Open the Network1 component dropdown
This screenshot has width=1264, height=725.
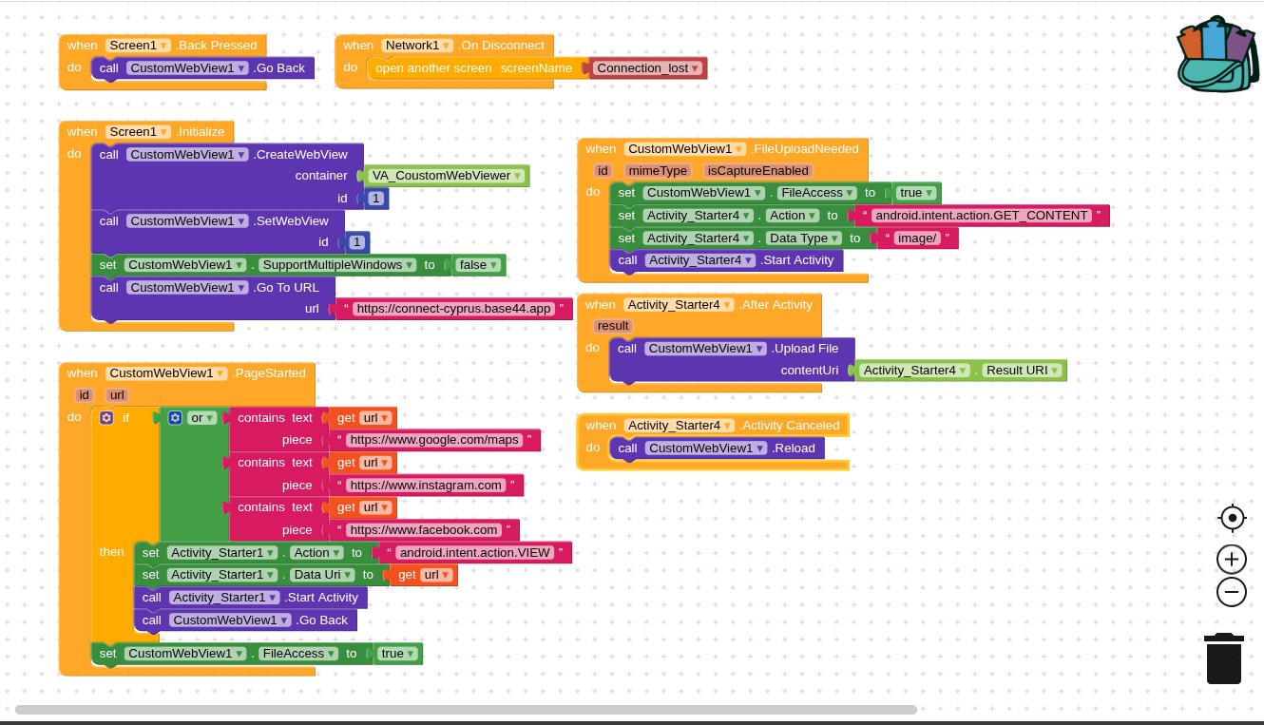(447, 46)
